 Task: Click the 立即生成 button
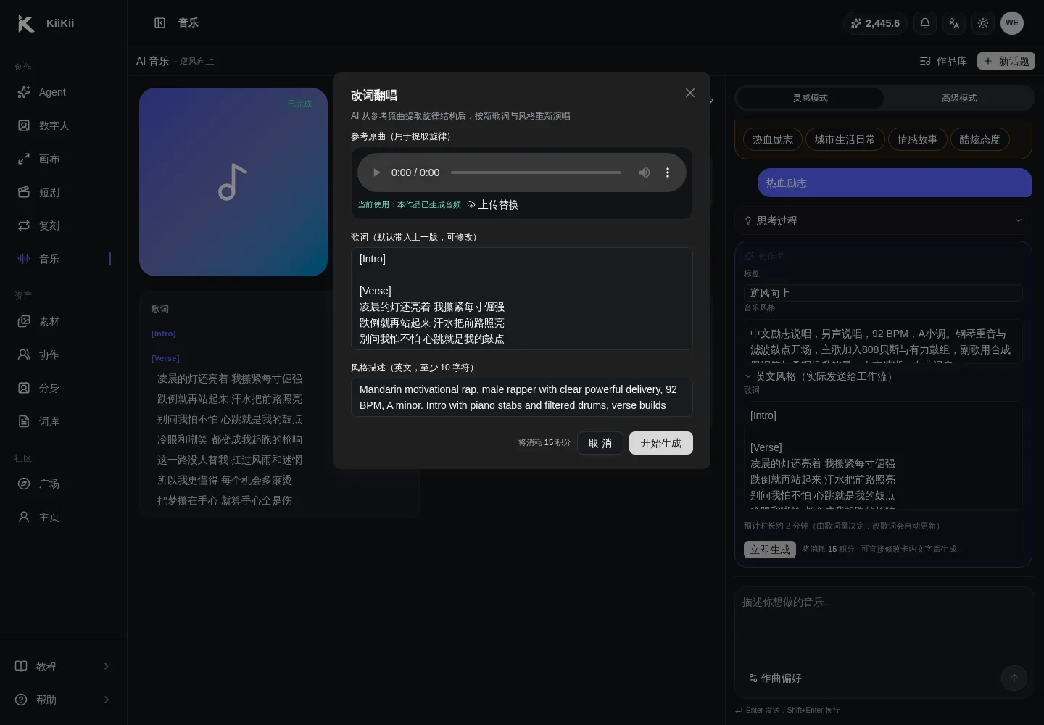pyautogui.click(x=770, y=550)
